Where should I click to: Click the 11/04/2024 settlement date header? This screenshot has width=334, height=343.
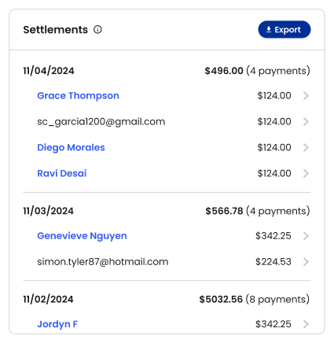click(x=49, y=71)
